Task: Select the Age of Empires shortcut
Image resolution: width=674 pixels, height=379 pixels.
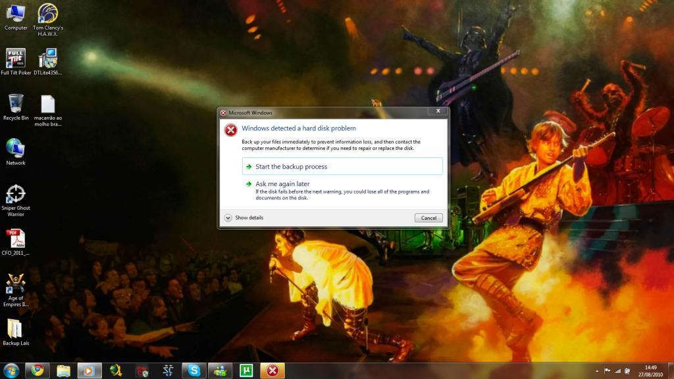Action: coord(16,290)
